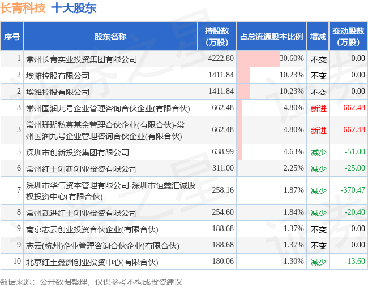Select shareholder 深圳市创新投资集团有限公司
The height and width of the screenshot is (287, 368).
click(x=78, y=153)
